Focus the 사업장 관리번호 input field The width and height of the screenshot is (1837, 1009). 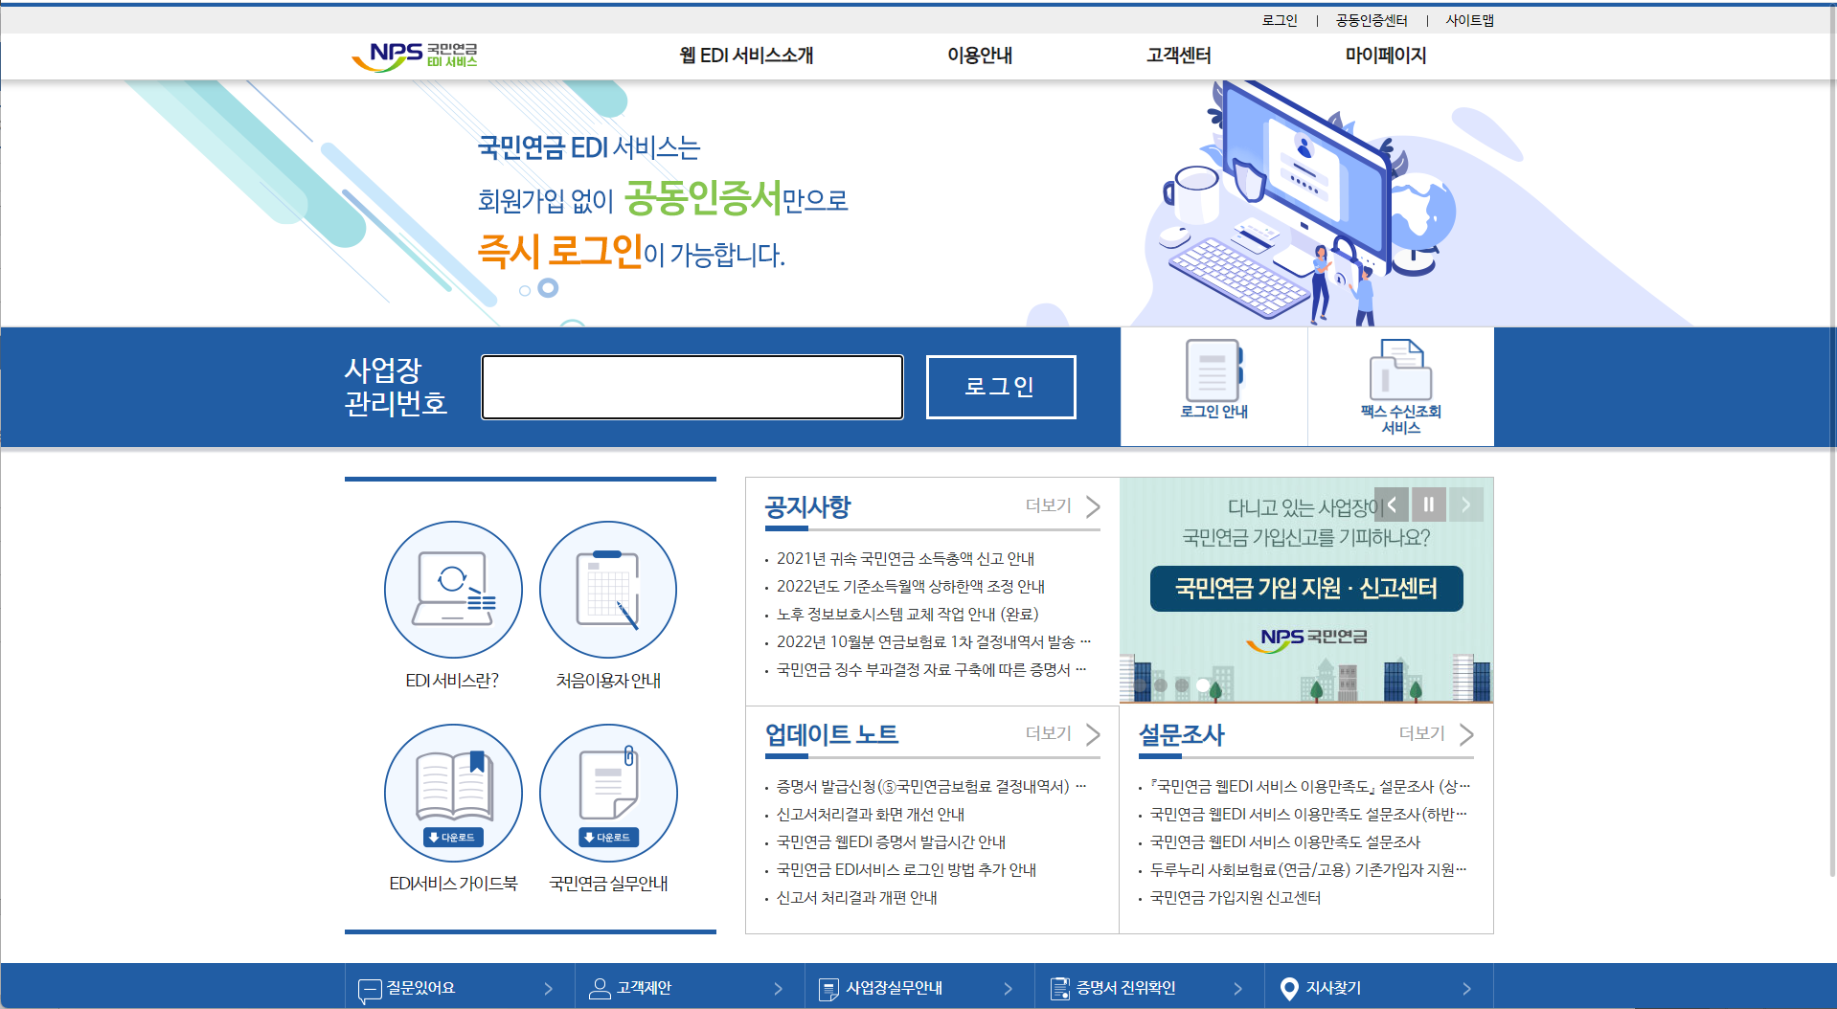pos(692,387)
